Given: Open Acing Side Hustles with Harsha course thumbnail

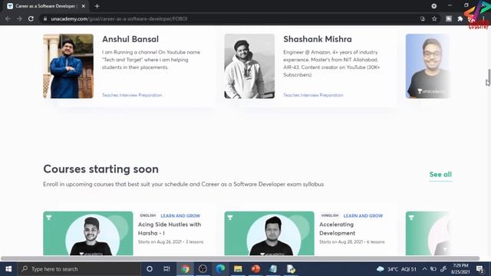Looking at the screenshot, I should click(88, 233).
